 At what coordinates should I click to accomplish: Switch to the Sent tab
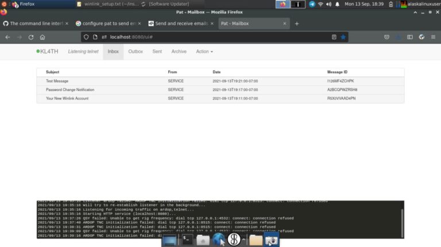coord(157,52)
